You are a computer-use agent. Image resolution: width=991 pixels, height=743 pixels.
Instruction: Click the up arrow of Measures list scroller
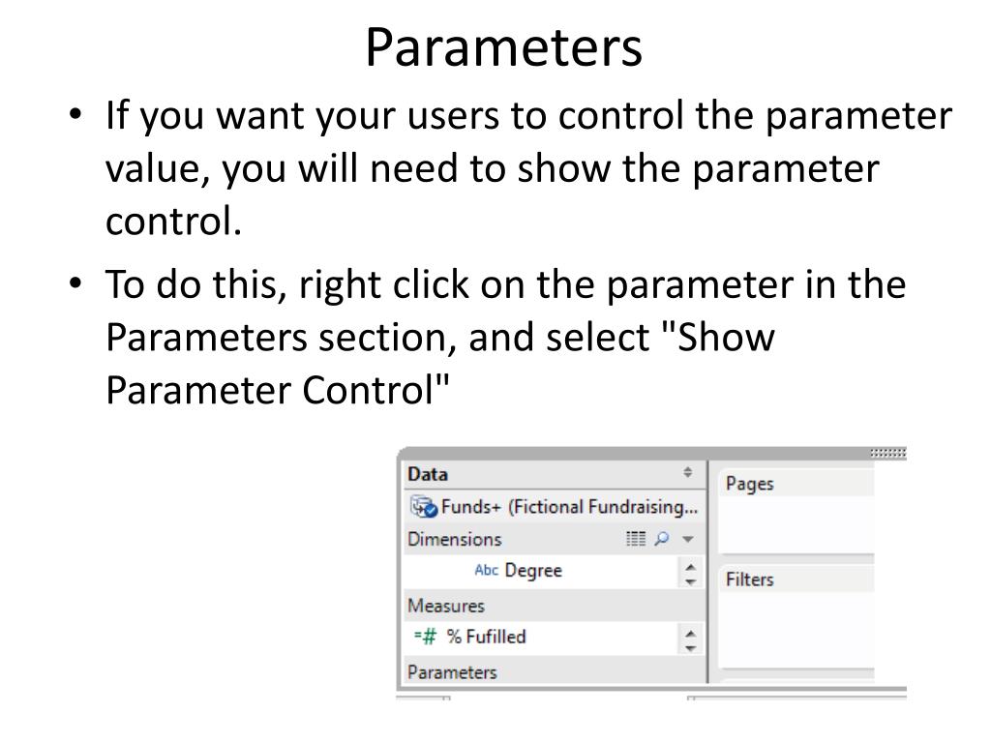coord(691,633)
